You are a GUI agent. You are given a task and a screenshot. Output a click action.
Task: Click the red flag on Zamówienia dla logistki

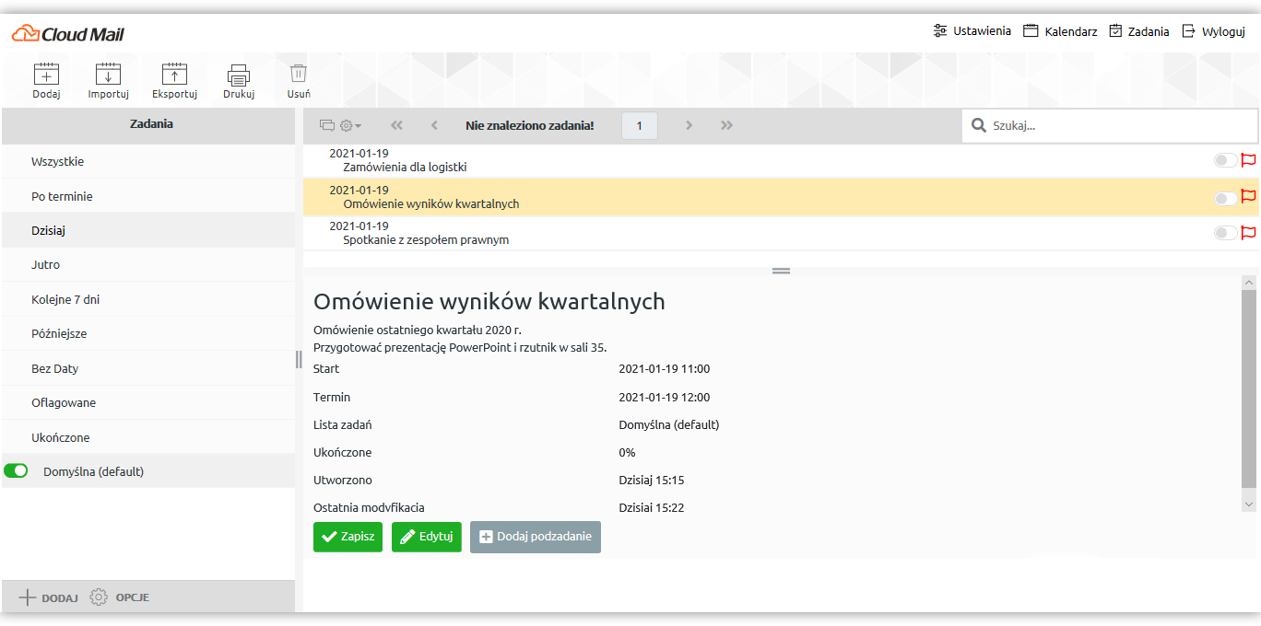1249,160
